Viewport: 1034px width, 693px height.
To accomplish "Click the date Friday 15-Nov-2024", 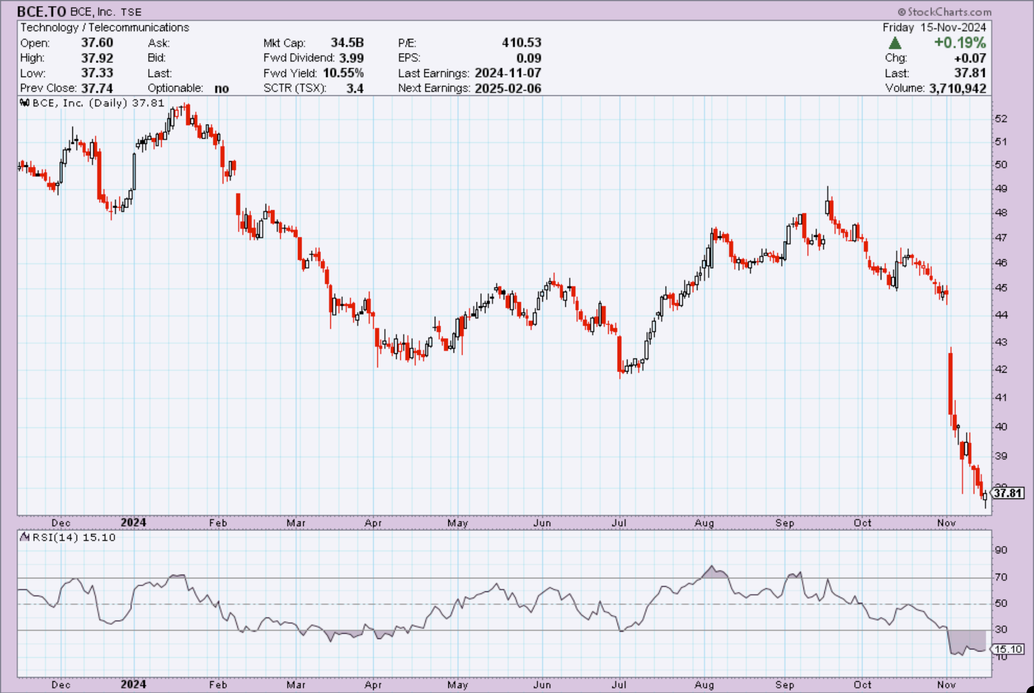I will coord(934,27).
